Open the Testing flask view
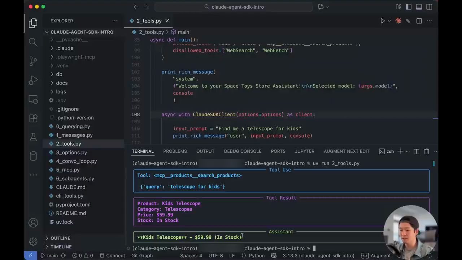 coord(33,137)
